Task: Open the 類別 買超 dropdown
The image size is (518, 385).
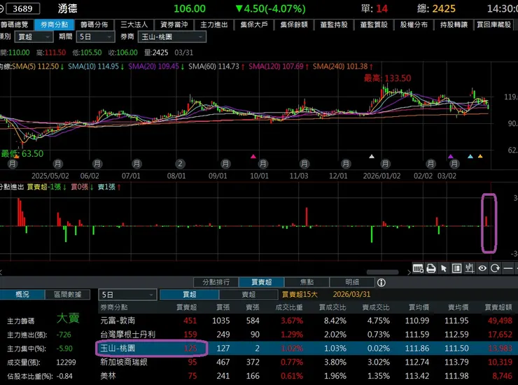Action: coord(34,37)
